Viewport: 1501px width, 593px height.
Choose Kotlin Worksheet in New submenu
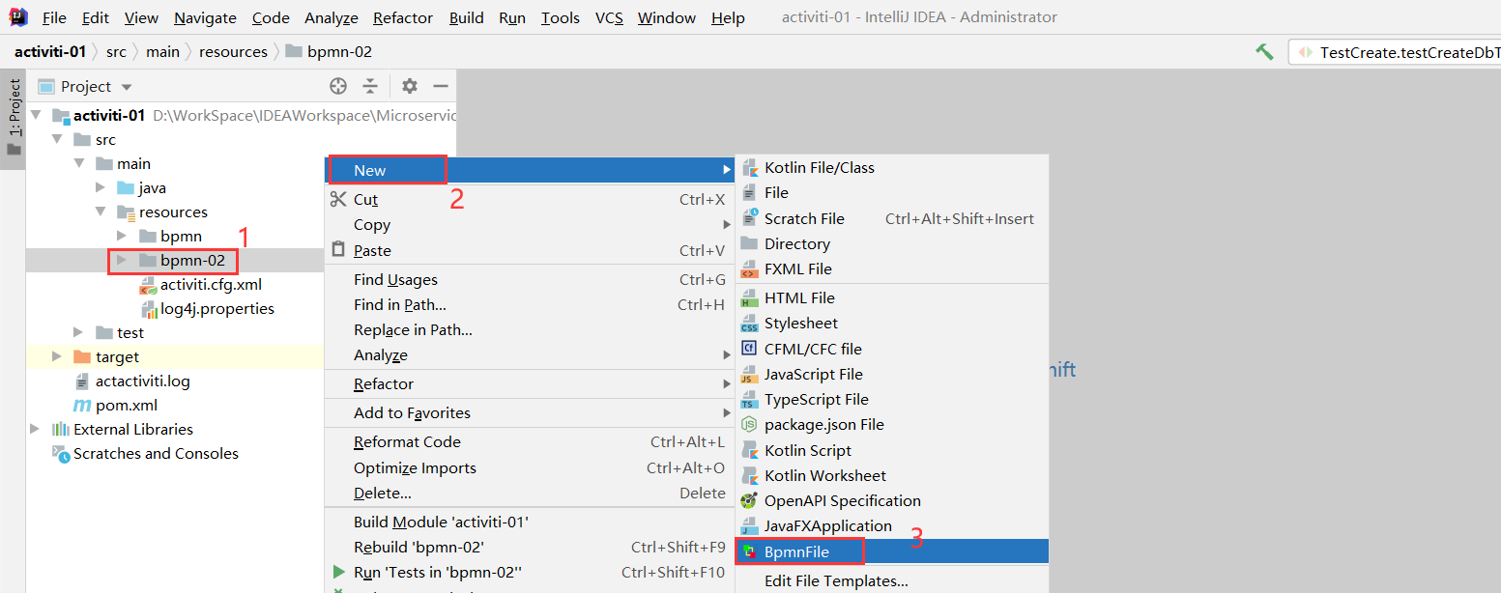[892, 475]
